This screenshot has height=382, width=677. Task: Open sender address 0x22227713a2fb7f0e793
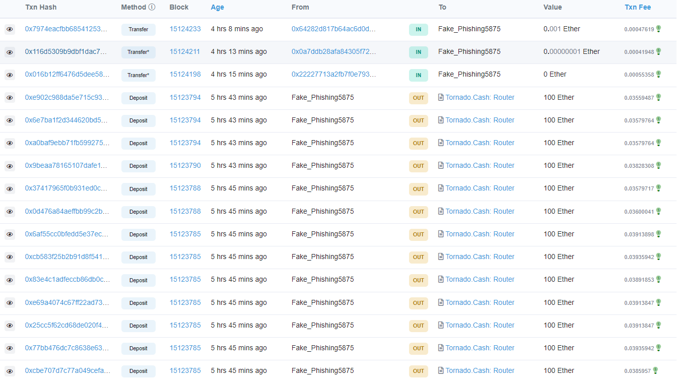333,74
